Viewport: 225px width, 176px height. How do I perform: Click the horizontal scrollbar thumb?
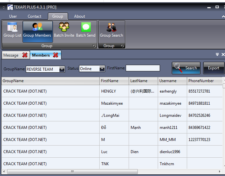pyautogui.click(x=72, y=171)
